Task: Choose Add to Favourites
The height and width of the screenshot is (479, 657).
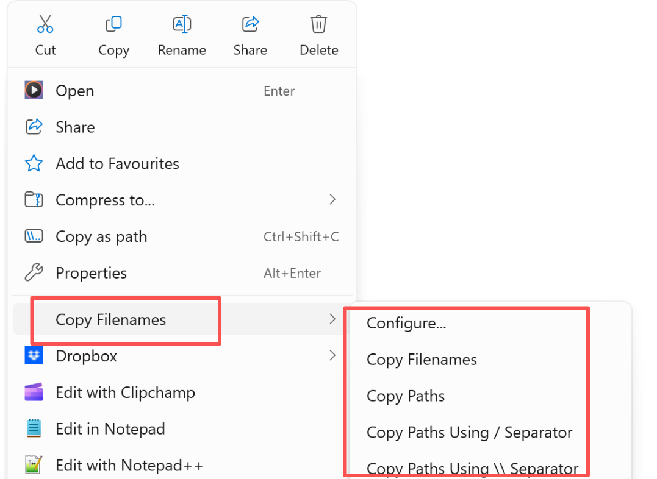Action: tap(117, 163)
